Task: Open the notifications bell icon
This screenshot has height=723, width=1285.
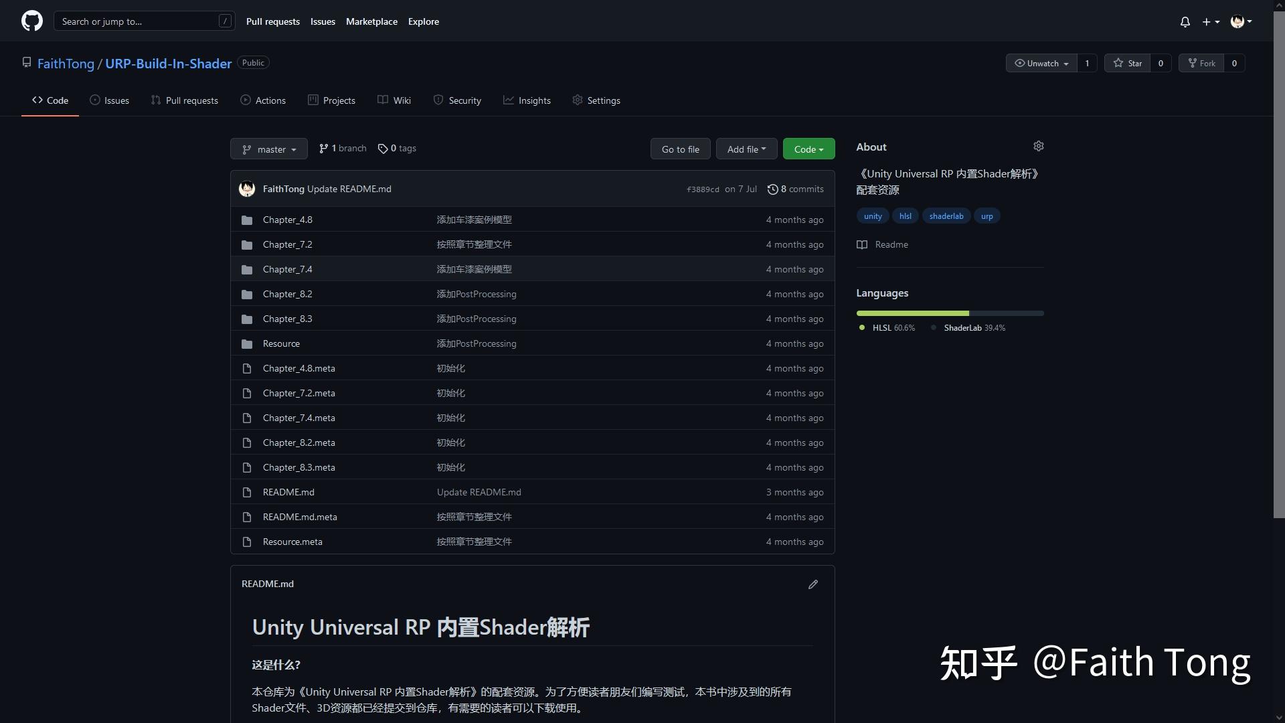Action: point(1185,21)
